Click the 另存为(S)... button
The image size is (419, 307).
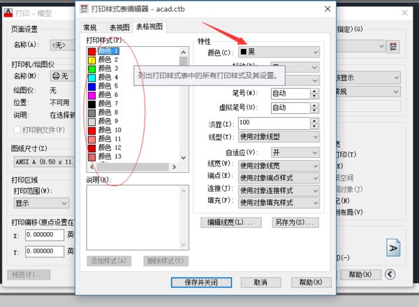pyautogui.click(x=295, y=222)
